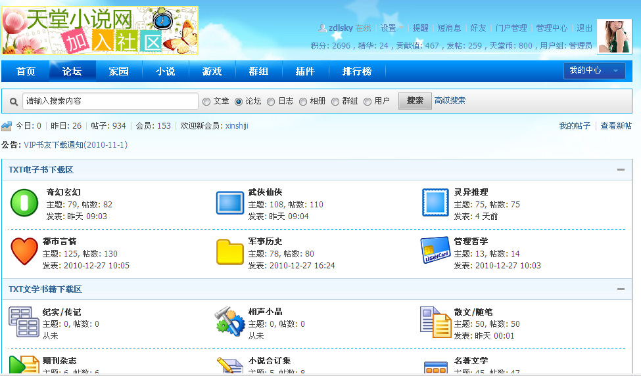641x376 pixels.
Task: Click the yellow folder icon for 军事历史
Action: pos(229,252)
